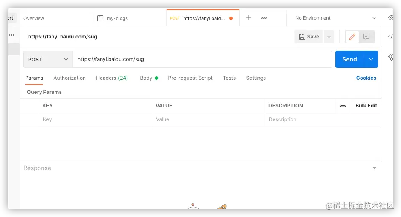Image resolution: width=401 pixels, height=217 pixels.
Task: Open the Save options dropdown arrow
Action: pyautogui.click(x=329, y=37)
